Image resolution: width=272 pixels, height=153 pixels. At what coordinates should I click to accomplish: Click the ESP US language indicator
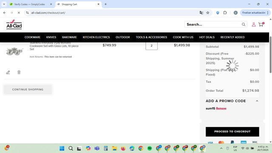[235, 148]
